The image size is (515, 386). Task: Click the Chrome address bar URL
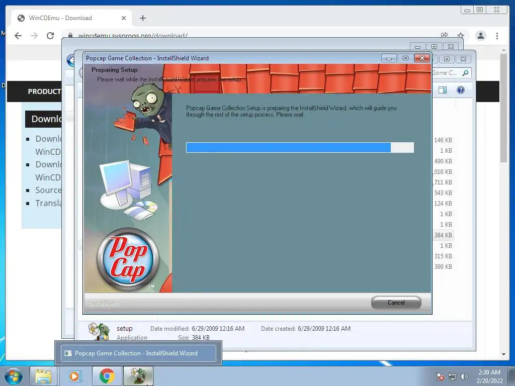133,36
